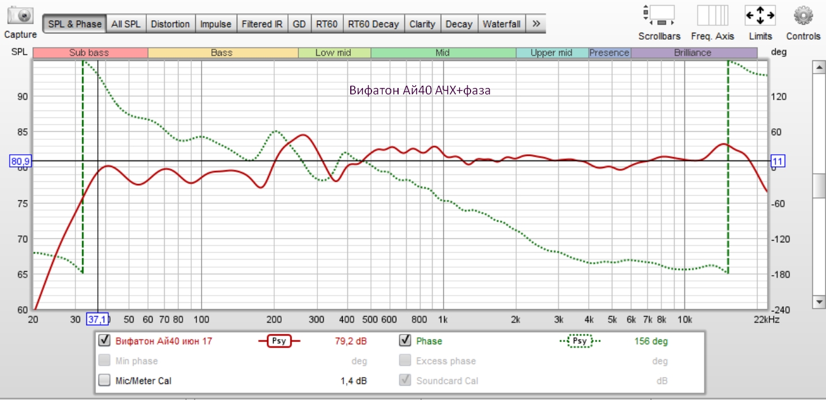Click the deg axis label
The image size is (826, 400).
[778, 52]
